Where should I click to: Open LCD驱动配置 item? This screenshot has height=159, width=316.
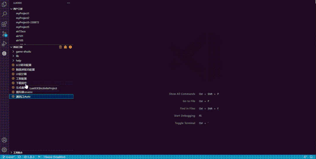click(x=24, y=65)
